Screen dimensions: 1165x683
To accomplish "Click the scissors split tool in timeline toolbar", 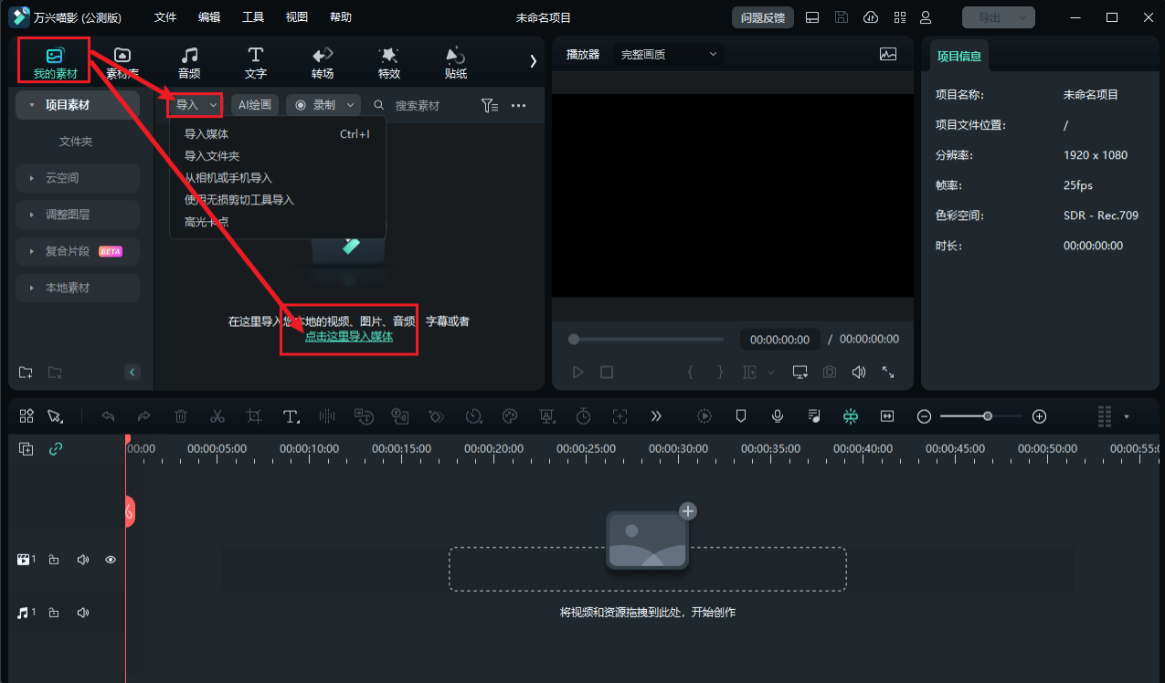I will point(217,416).
